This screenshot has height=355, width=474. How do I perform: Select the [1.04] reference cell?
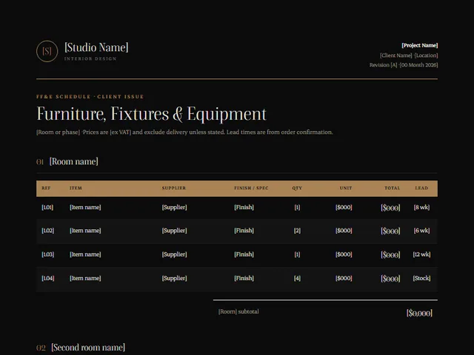pos(47,278)
